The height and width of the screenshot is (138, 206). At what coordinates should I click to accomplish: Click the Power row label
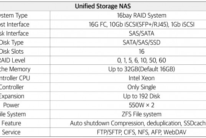(11, 105)
